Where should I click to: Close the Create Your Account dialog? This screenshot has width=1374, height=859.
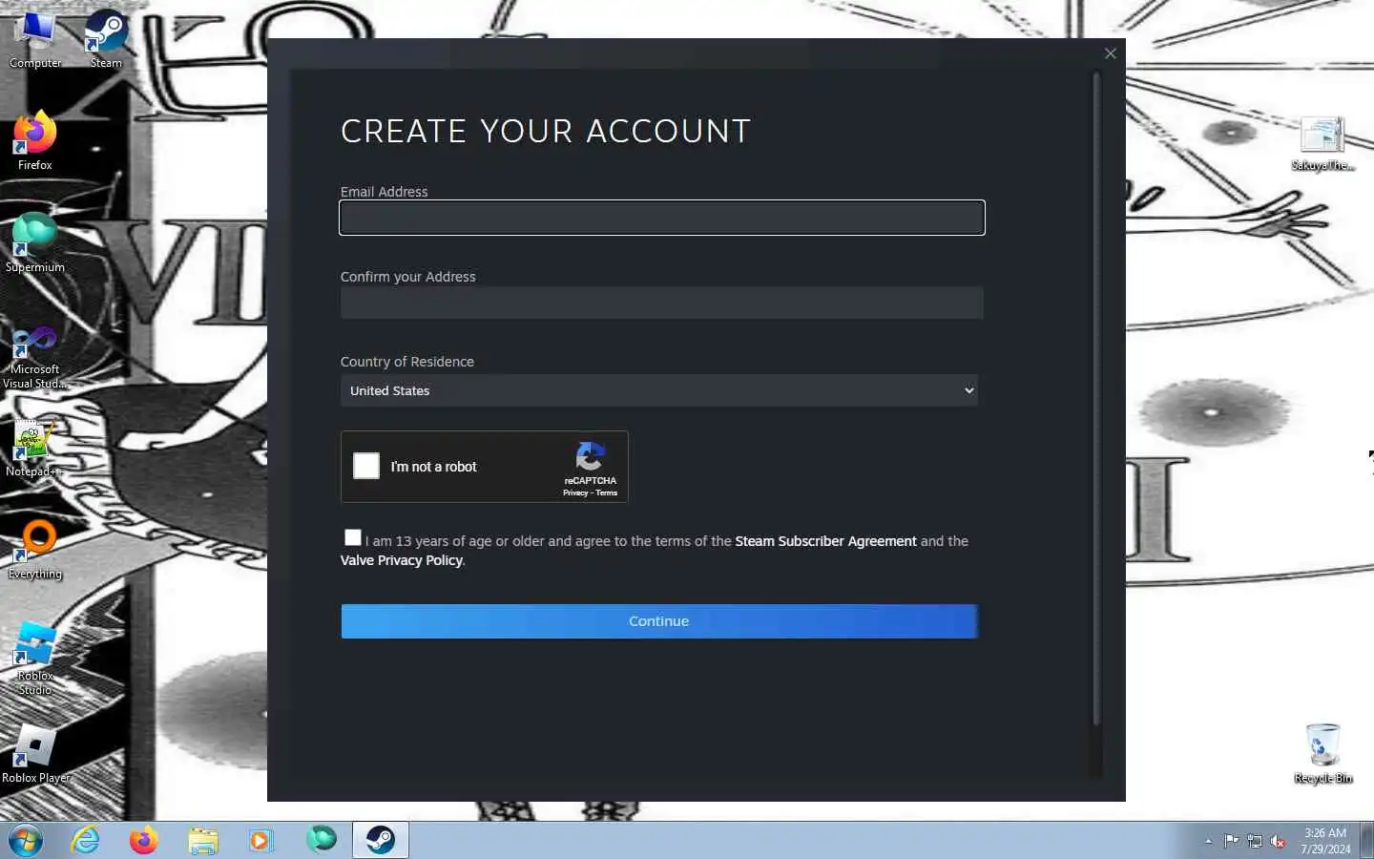pyautogui.click(x=1110, y=53)
